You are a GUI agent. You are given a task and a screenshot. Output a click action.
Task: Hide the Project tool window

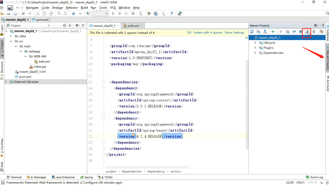click(84, 25)
